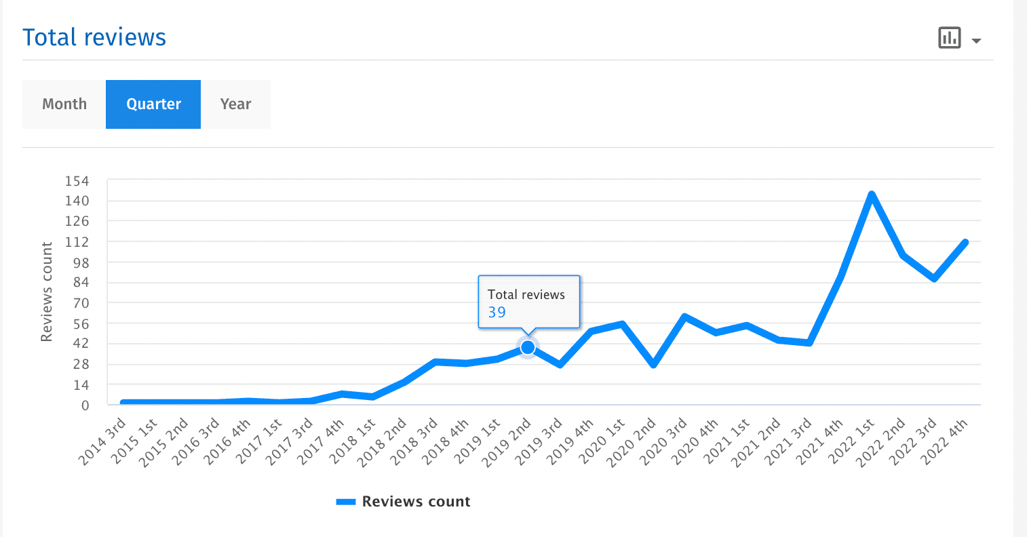This screenshot has height=537, width=1027.
Task: Click the last data point at 2022 4th
Action: [965, 242]
